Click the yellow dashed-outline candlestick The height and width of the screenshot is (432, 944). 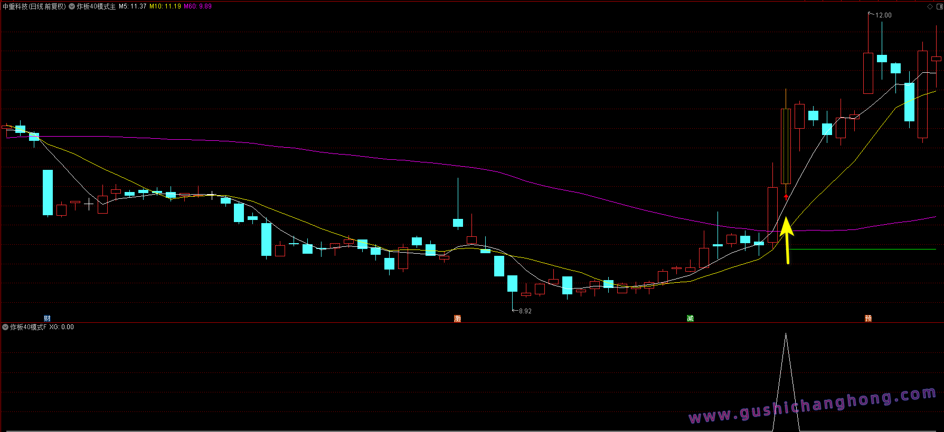(x=786, y=146)
